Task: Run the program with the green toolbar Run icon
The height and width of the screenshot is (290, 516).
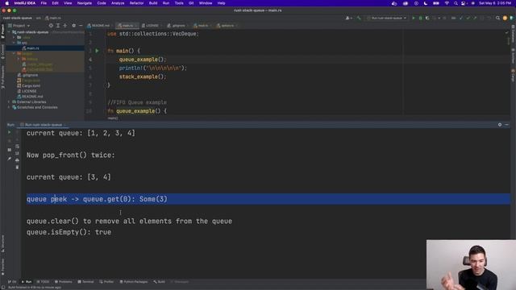Action: 414,18
